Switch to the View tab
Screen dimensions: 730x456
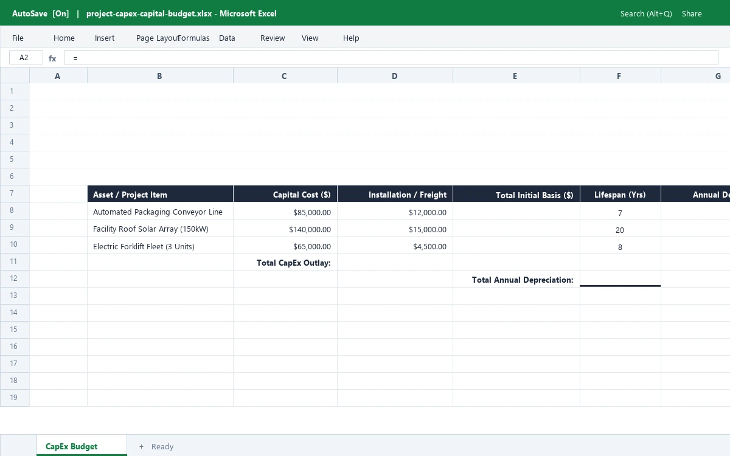click(x=310, y=38)
